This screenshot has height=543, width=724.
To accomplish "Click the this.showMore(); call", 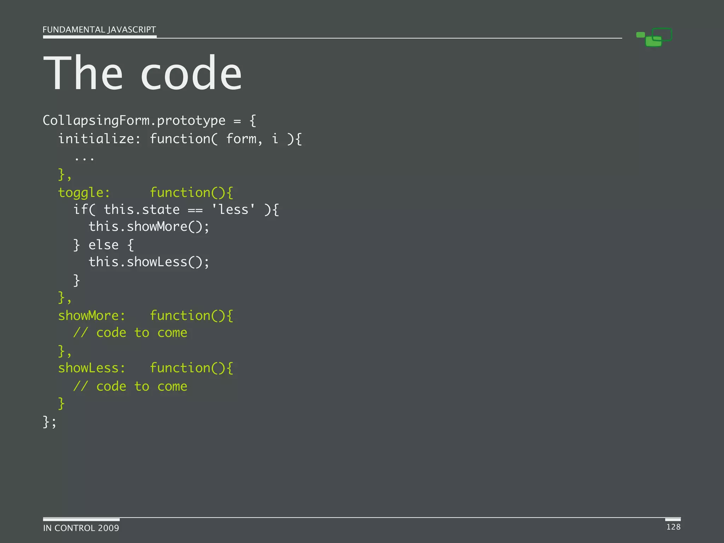I will (149, 227).
